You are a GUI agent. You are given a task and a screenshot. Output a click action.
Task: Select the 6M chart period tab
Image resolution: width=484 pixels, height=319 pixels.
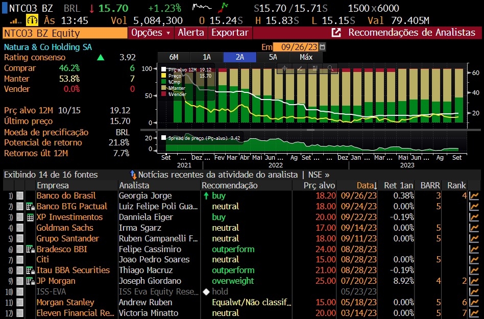[x=174, y=57]
